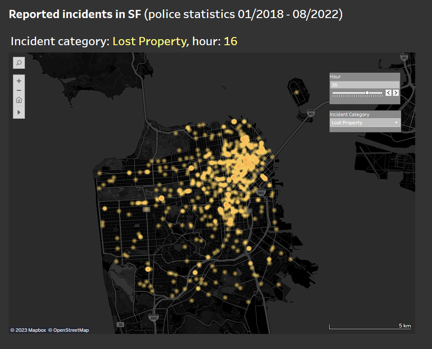Click the left end of Hour slider track

tap(333, 93)
